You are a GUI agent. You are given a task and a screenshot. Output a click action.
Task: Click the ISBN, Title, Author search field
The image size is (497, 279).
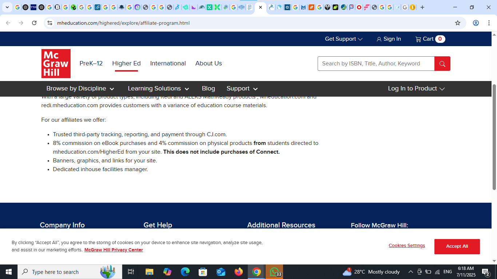tap(376, 64)
